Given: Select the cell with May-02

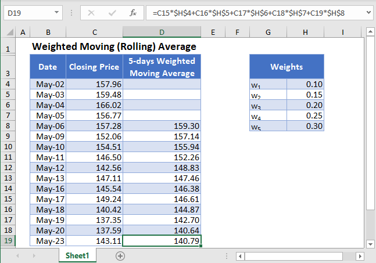Looking at the screenshot, I should (x=48, y=84).
